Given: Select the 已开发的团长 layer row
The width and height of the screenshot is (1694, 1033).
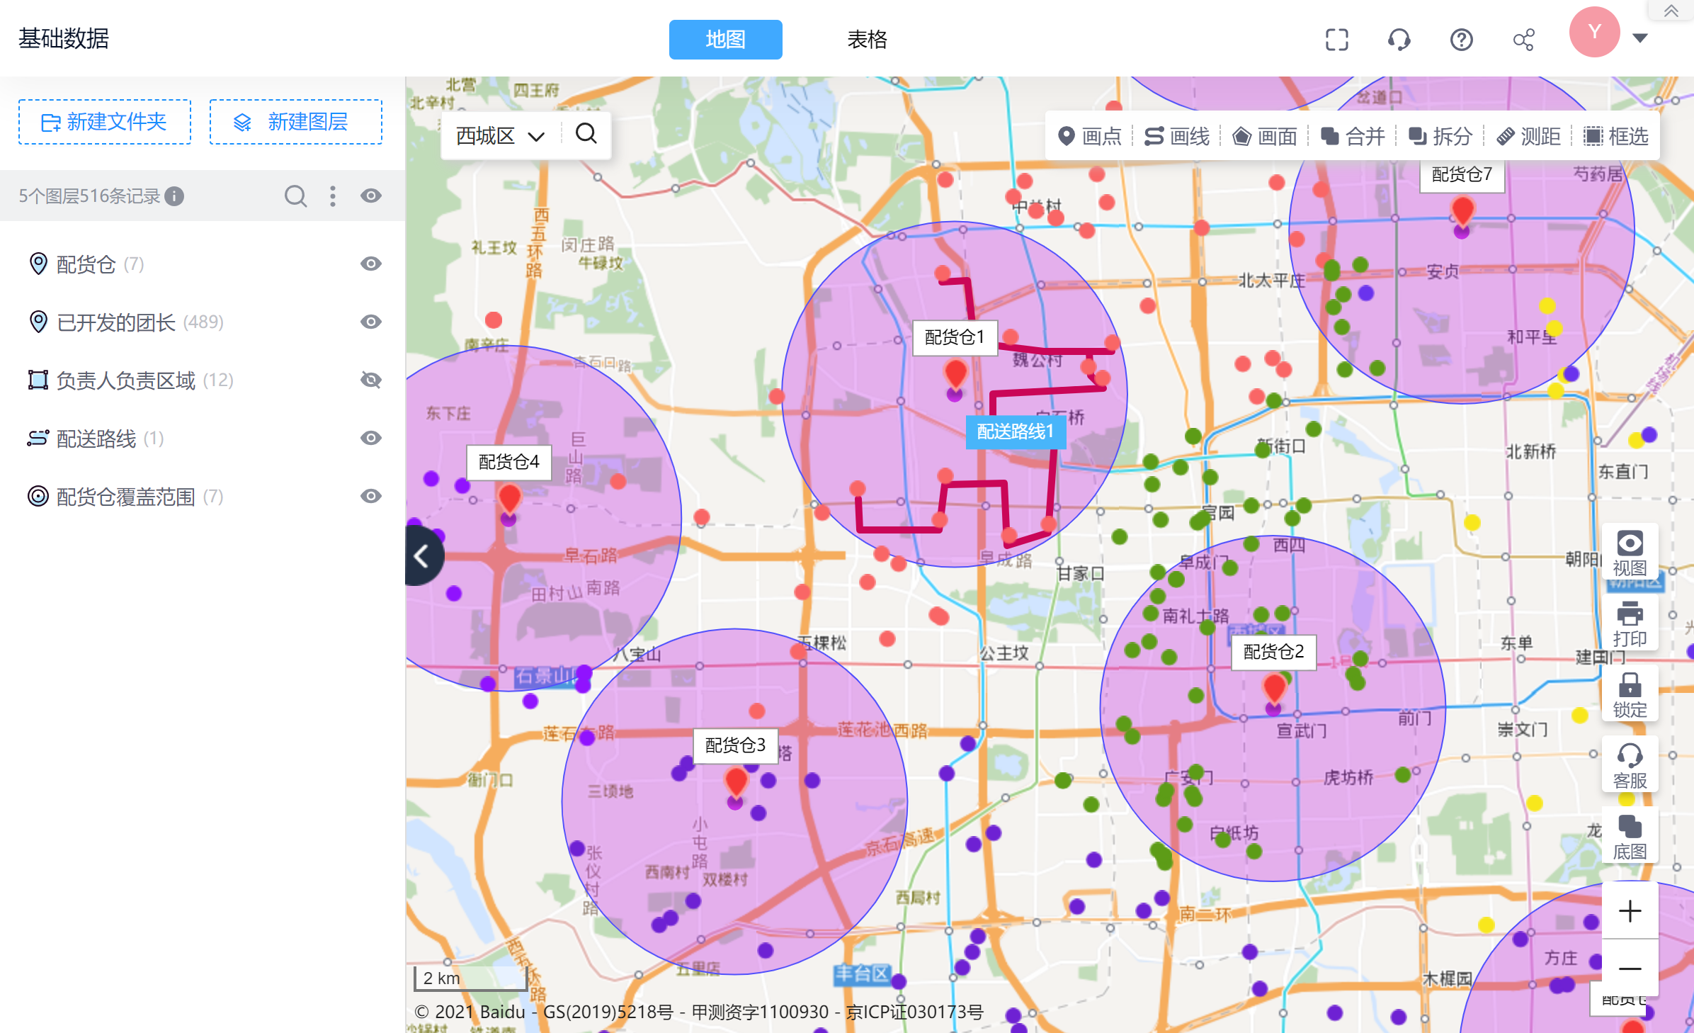Looking at the screenshot, I should (x=203, y=322).
